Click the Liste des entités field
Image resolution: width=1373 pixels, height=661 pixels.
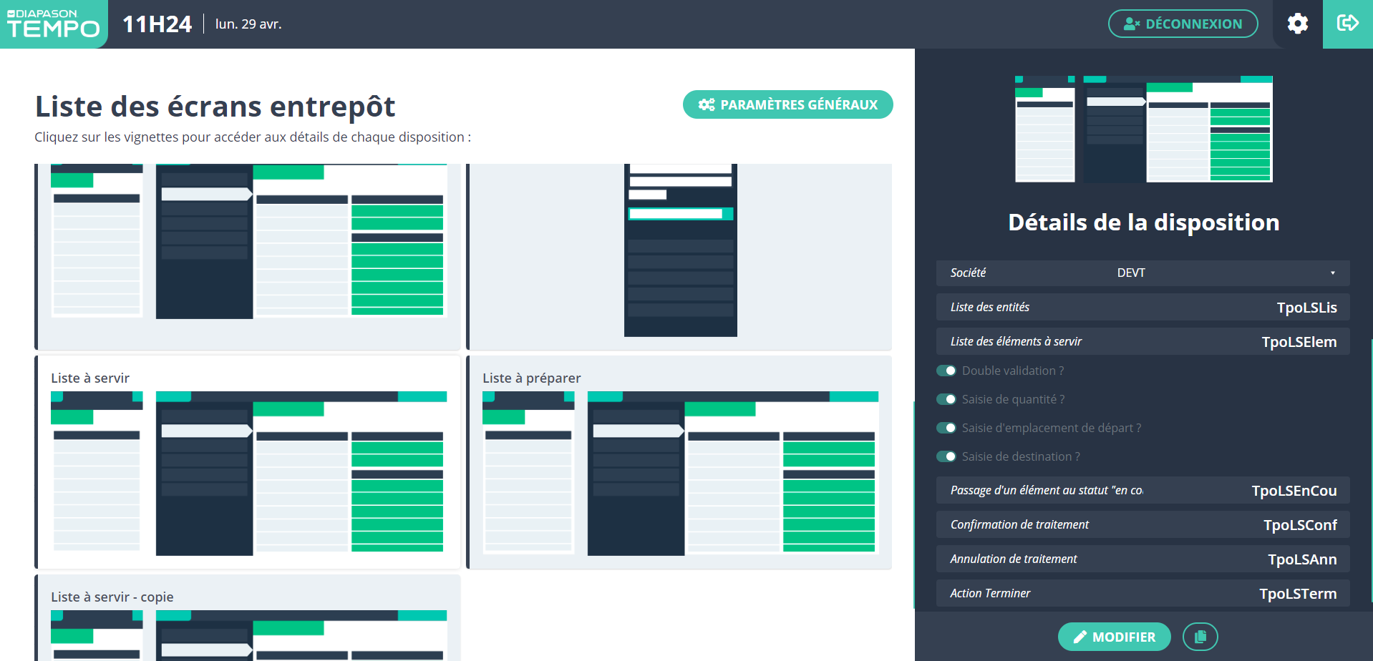[x=1142, y=307]
